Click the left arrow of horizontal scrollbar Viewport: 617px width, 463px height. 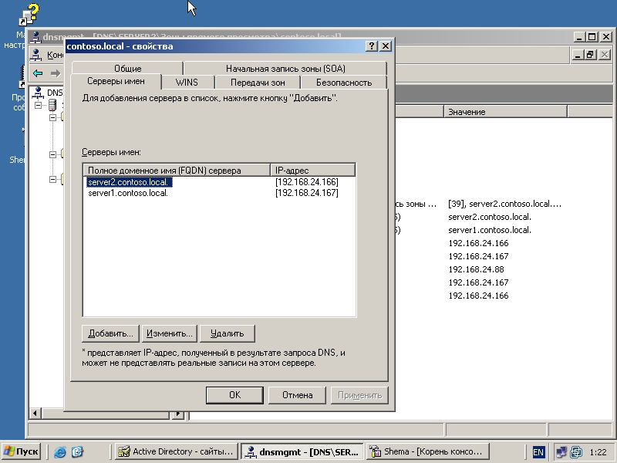[35, 414]
